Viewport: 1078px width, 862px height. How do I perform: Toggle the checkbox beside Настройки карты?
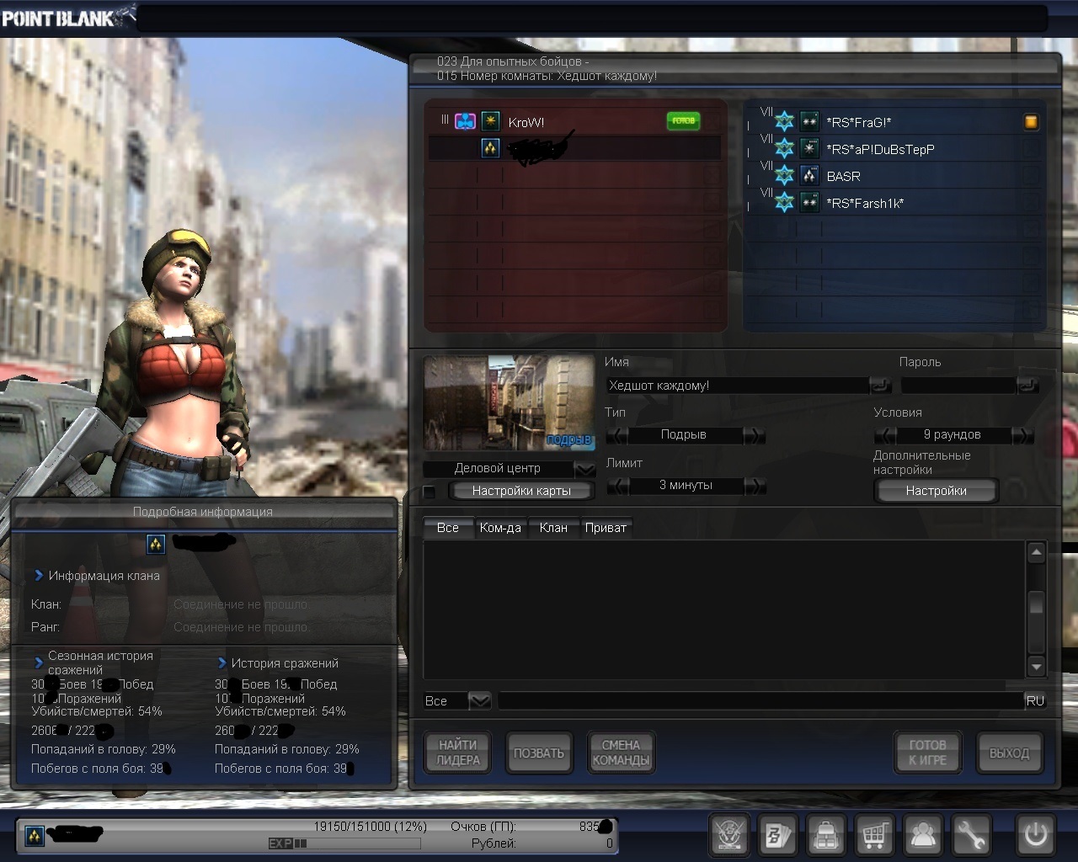430,492
